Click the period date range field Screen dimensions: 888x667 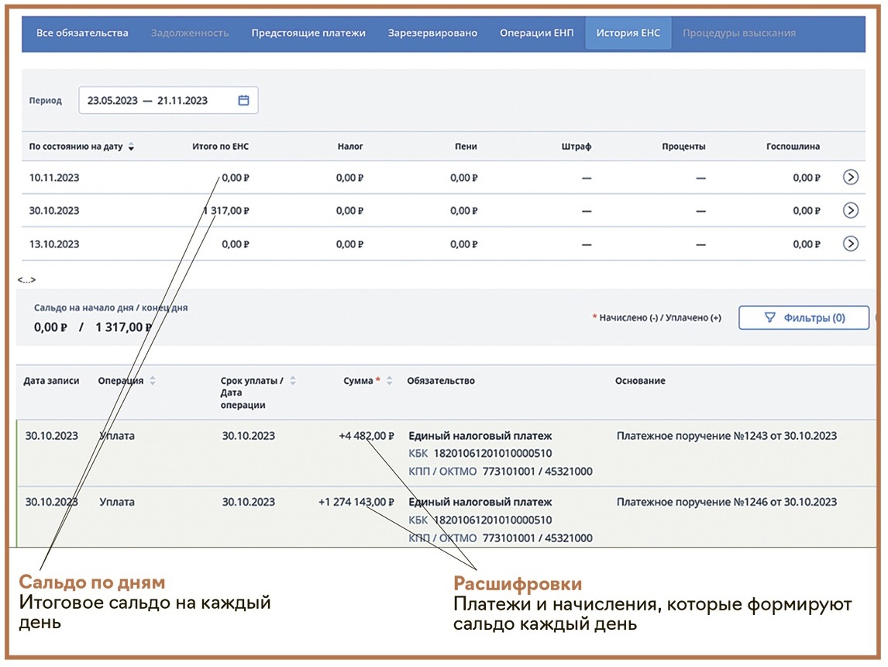click(155, 100)
